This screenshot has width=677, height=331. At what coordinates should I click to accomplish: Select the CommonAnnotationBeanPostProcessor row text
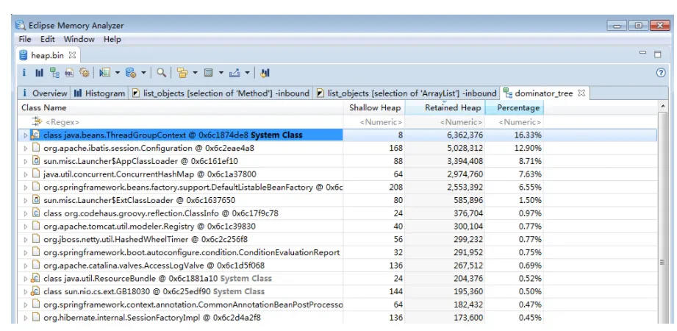[x=193, y=305]
